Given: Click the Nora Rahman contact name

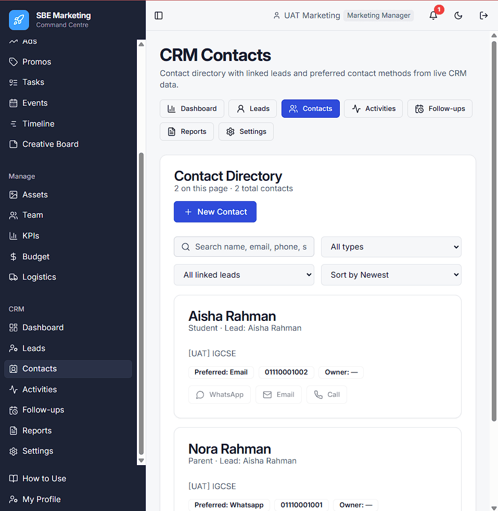Looking at the screenshot, I should (229, 449).
